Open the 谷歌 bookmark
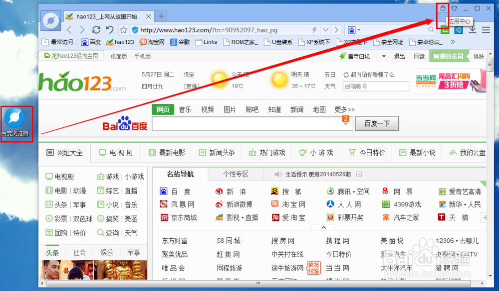Viewport: 499px width, 291px height. tap(180, 42)
